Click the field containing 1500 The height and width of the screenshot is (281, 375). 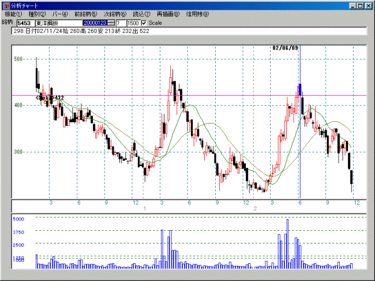click(133, 23)
